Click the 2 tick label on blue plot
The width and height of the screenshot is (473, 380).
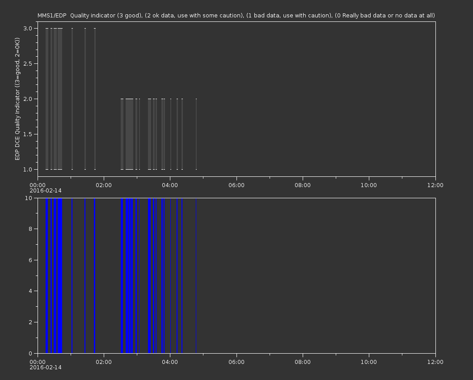[x=30, y=322]
